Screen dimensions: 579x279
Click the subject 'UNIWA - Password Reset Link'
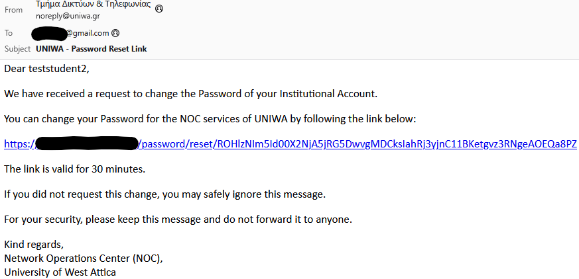[92, 49]
